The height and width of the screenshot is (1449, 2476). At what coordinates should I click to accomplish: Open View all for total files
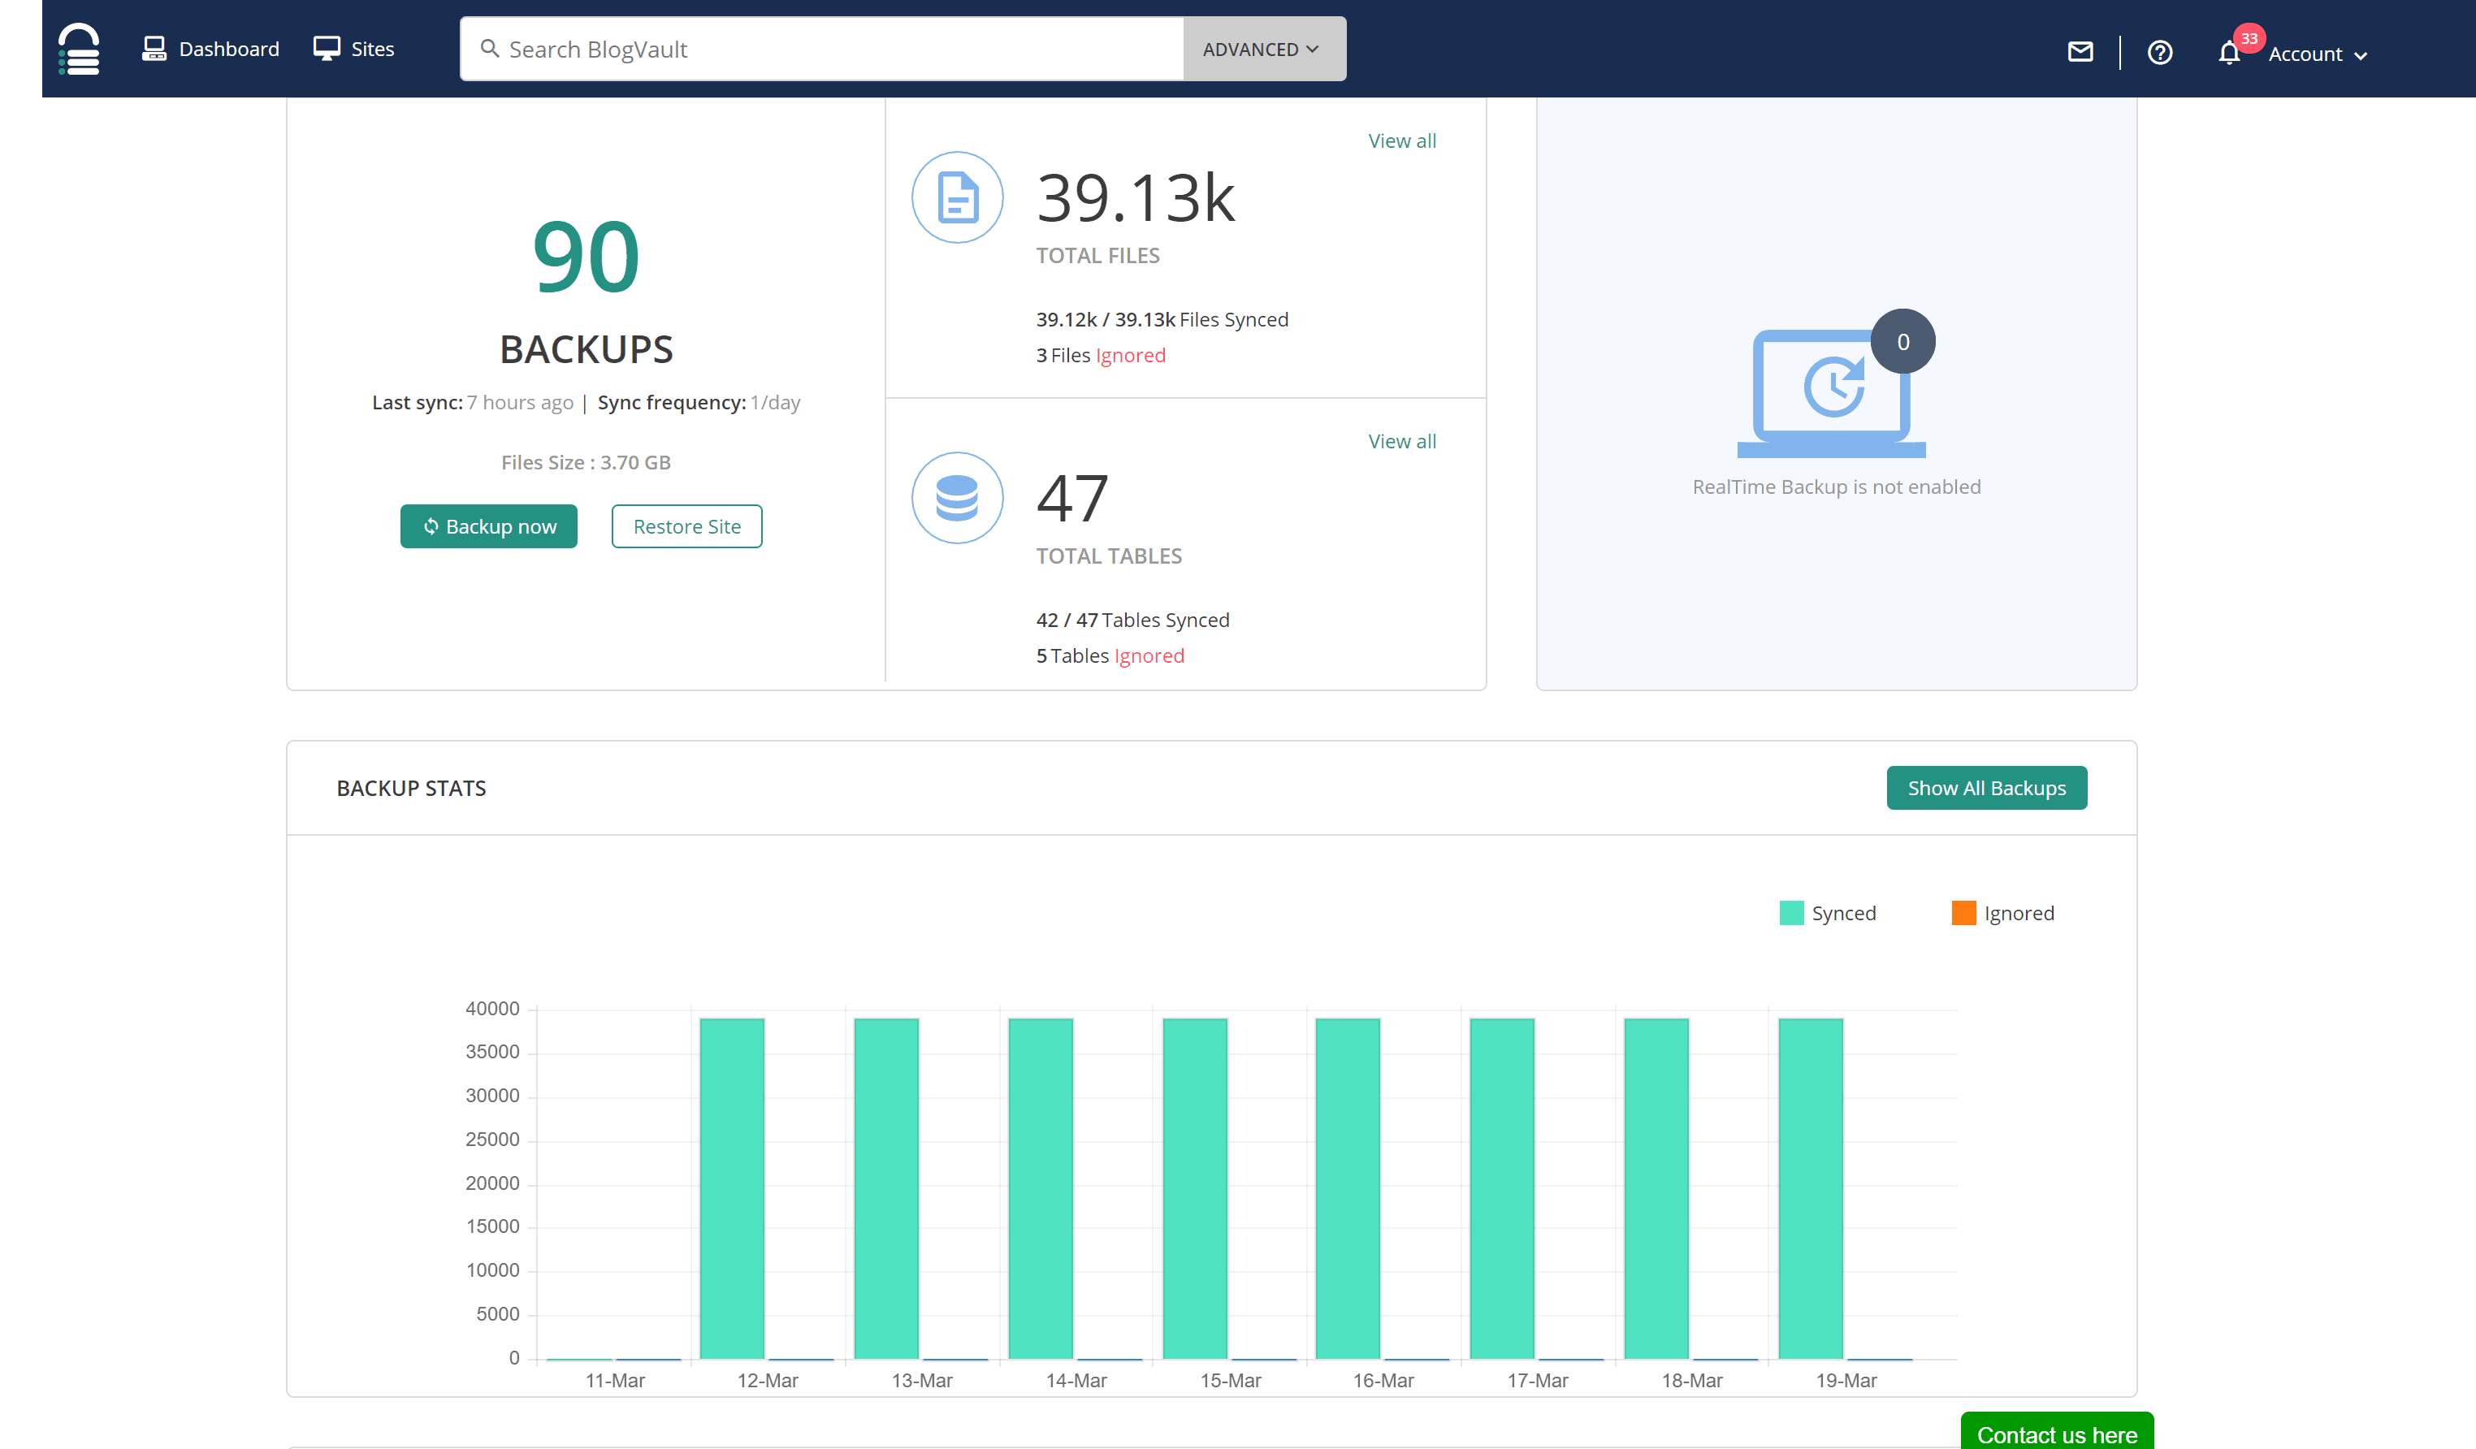click(1401, 141)
